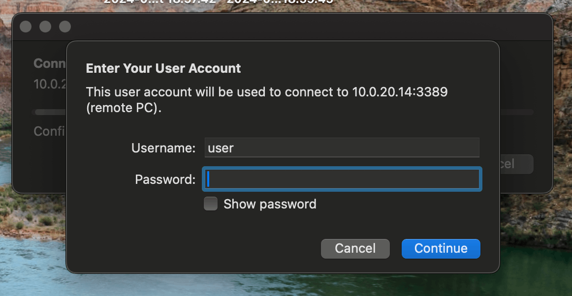Click the Show password label text

[x=270, y=204]
